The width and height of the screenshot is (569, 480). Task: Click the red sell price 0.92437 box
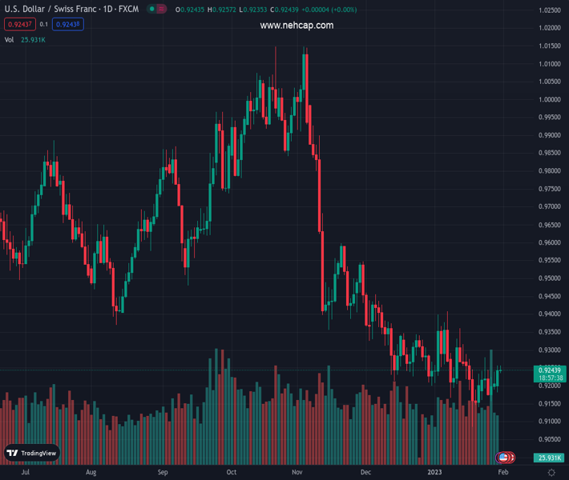(18, 24)
